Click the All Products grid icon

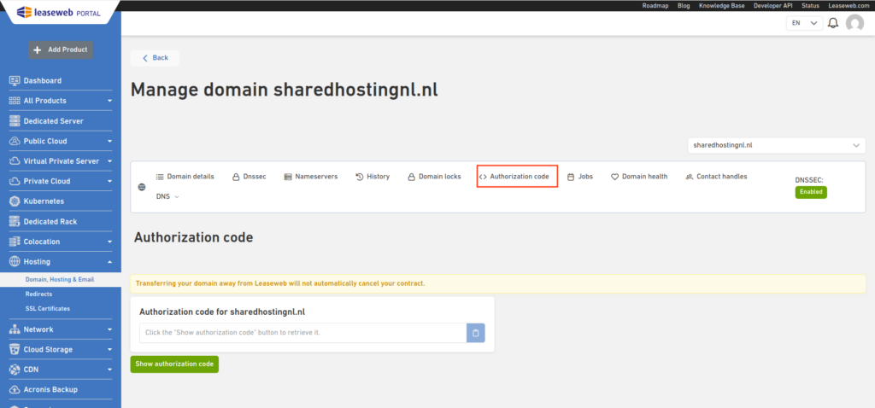tap(15, 101)
